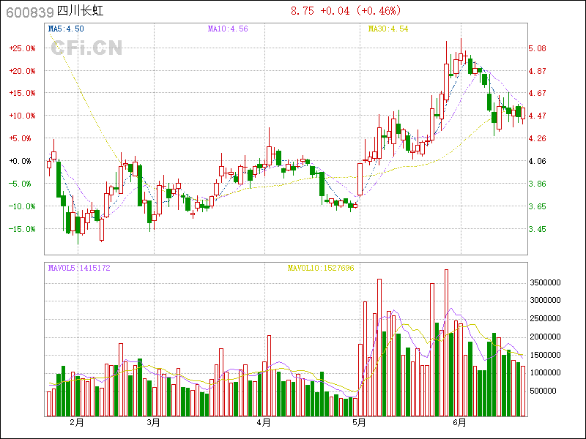586x439 pixels.
Task: Click the CFi.CN watermark logo
Action: (x=86, y=48)
